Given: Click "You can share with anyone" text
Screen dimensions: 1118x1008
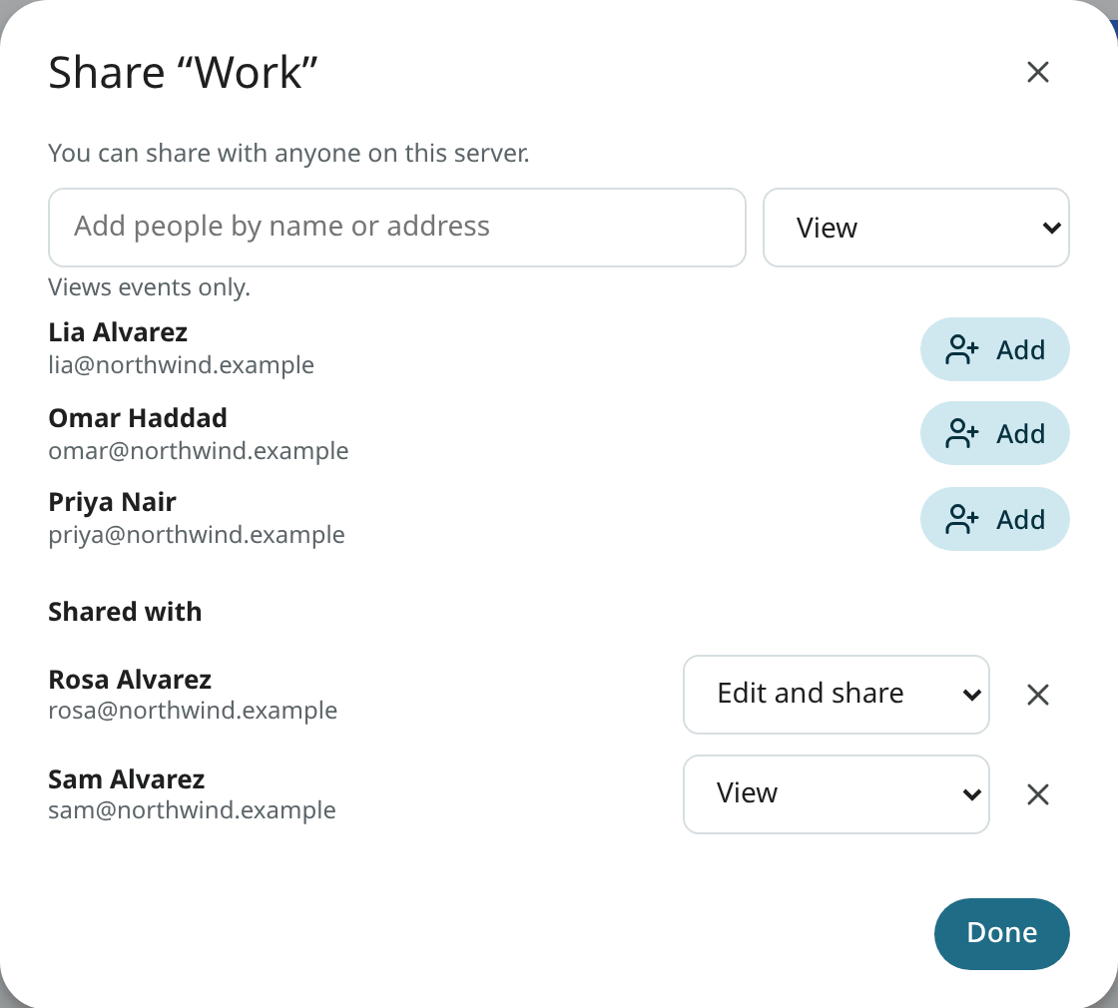Looking at the screenshot, I should (288, 154).
